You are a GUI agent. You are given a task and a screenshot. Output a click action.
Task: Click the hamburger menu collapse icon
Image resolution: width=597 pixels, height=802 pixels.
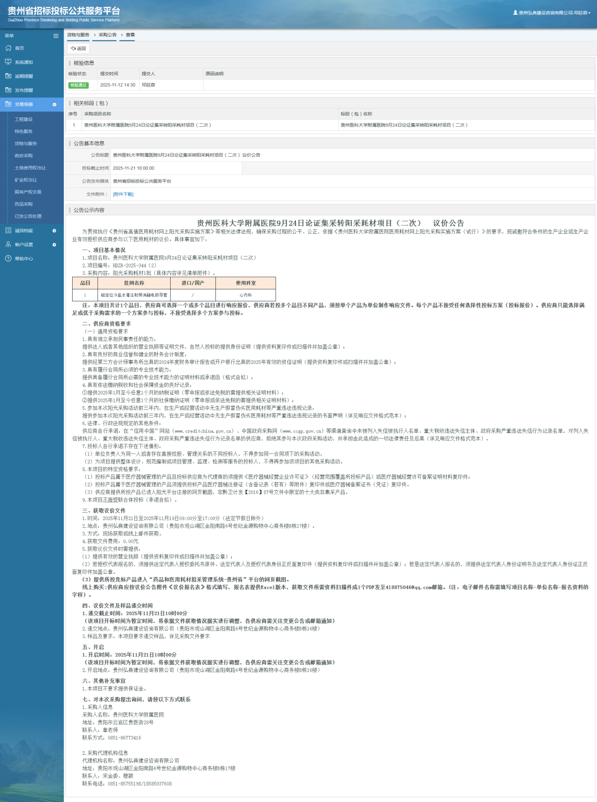[x=56, y=36]
